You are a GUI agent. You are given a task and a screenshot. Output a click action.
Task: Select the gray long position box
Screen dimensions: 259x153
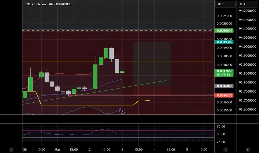click(x=152, y=64)
